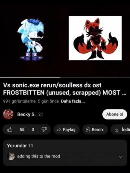Tap the 55 likes count
Viewport: 130px width, 173px height.
(x=22, y=130)
